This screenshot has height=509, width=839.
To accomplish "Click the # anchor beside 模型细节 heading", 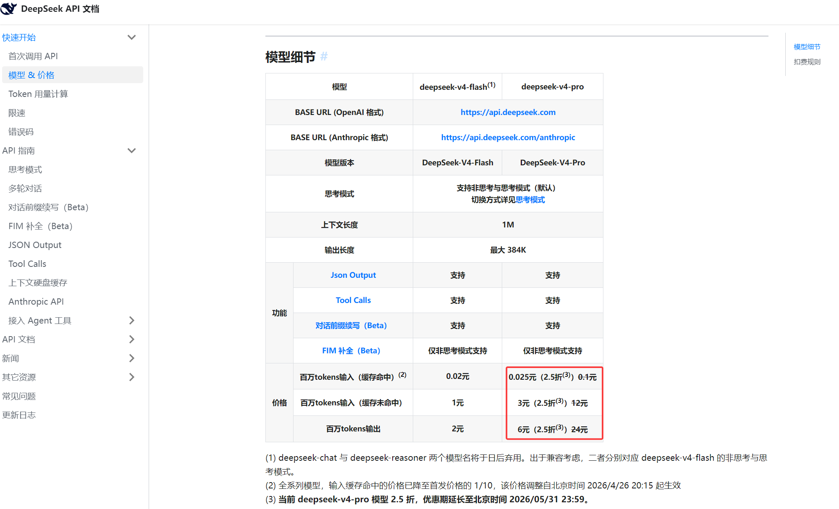I will click(324, 57).
